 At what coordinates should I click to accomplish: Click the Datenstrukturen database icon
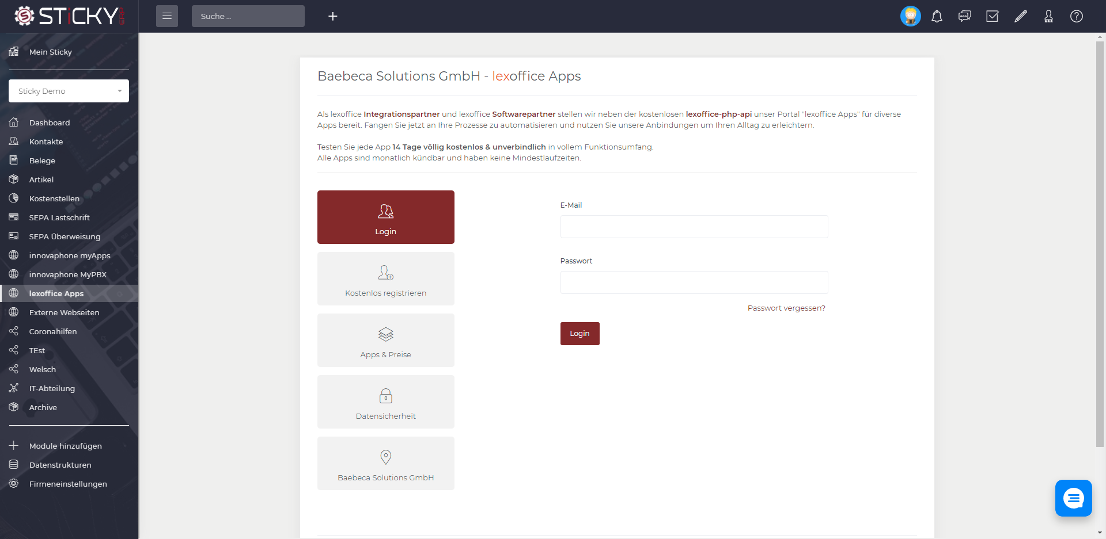click(14, 465)
